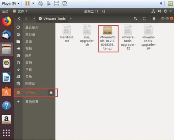Click the VMware Tools path button
The height and width of the screenshot is (140, 174).
pos(52,19)
